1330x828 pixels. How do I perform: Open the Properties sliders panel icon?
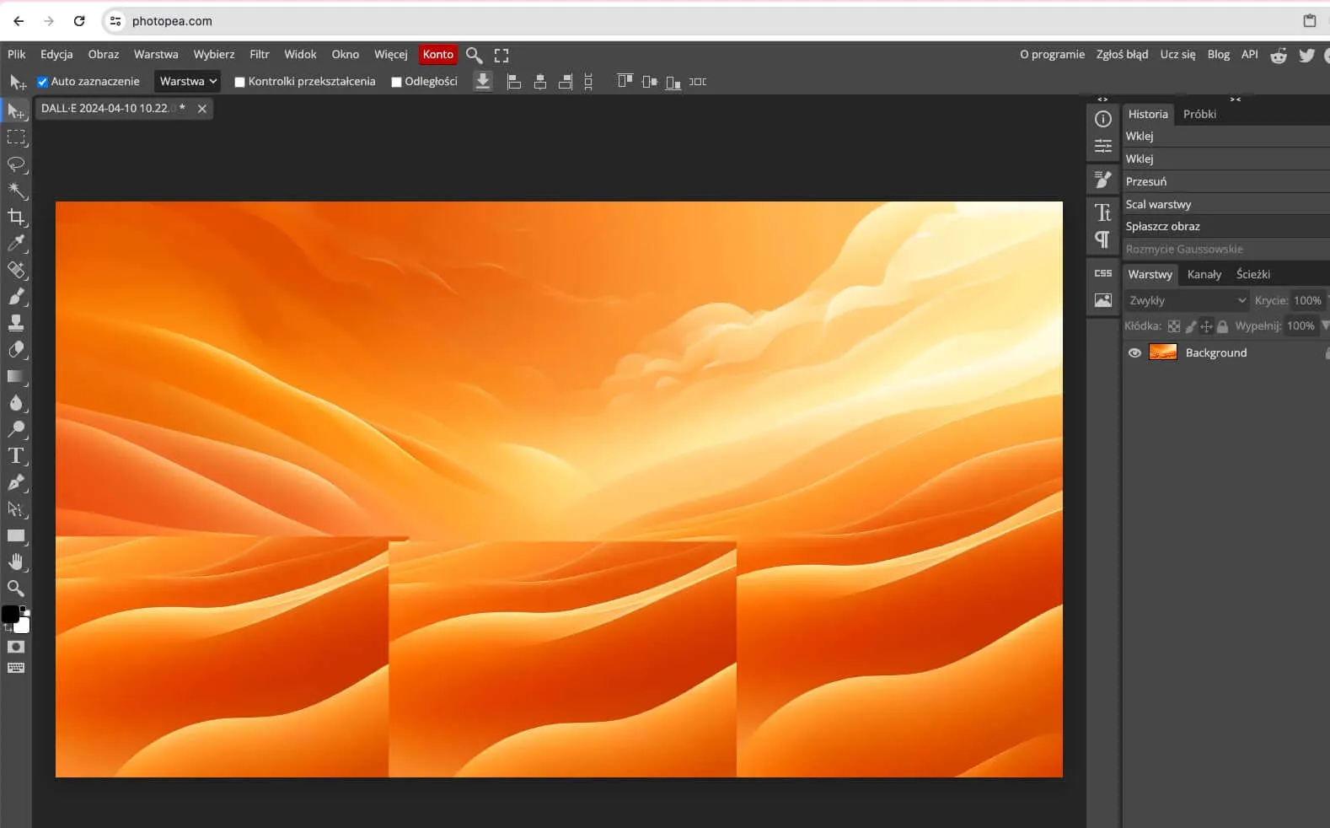(x=1102, y=147)
